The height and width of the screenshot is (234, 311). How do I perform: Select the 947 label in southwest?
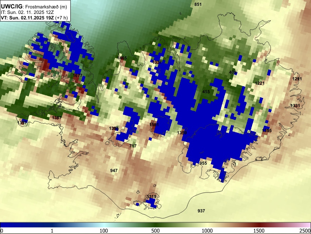coord(114,171)
